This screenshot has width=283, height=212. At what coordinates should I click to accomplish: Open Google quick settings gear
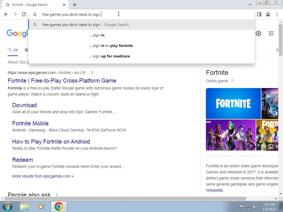258,33
